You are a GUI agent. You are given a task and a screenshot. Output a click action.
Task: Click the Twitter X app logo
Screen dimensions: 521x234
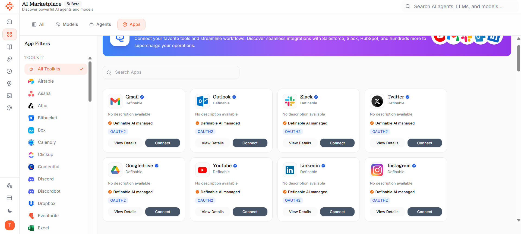coord(377,101)
